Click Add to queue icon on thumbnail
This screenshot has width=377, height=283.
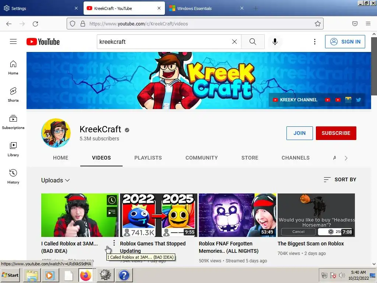[x=112, y=212]
